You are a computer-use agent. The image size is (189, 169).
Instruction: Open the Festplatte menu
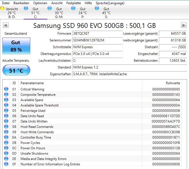tap(74, 3)
